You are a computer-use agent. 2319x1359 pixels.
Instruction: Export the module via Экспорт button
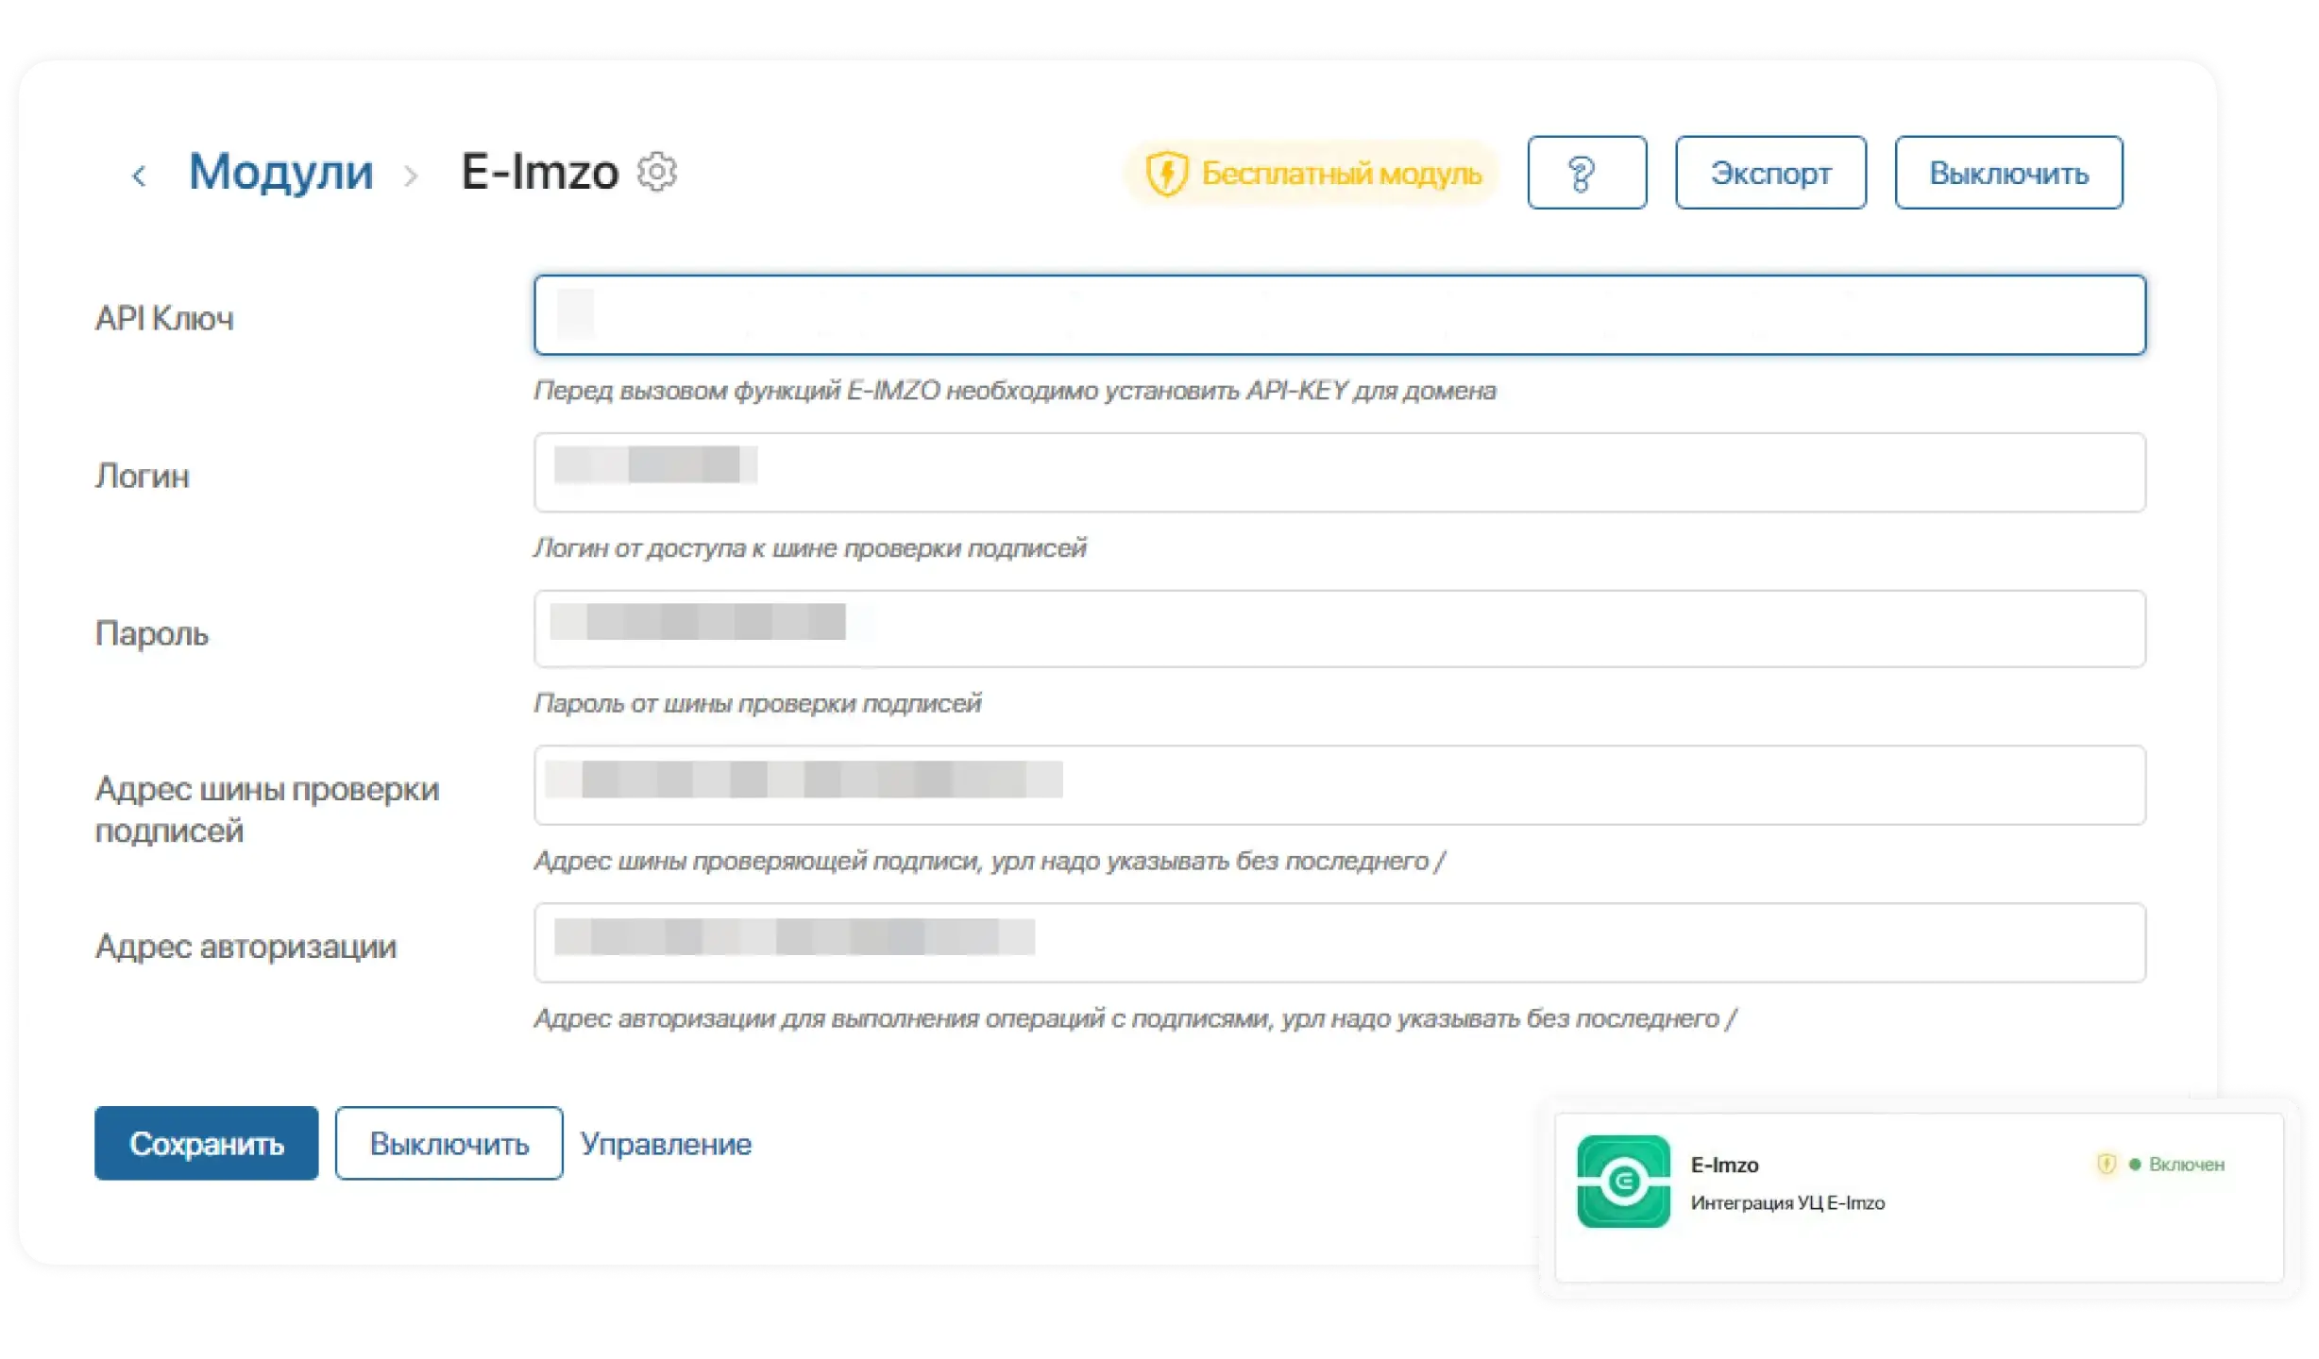tap(1770, 173)
